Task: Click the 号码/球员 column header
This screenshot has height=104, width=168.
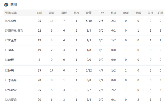Action: [x=10, y=13]
